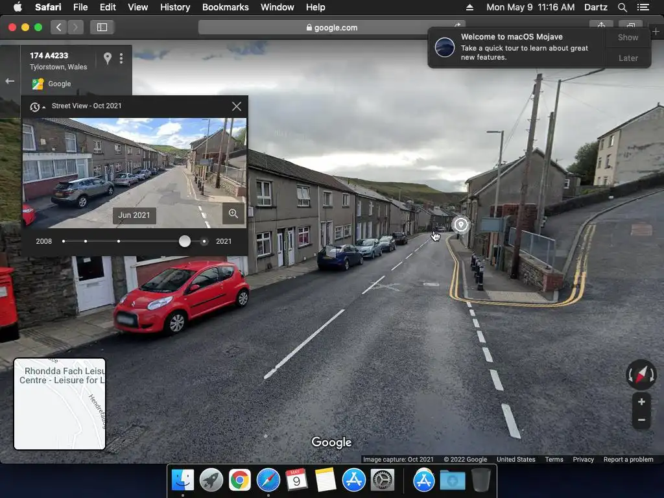This screenshot has width=664, height=498.
Task: Click the eject icon in menu bar
Action: [469, 7]
